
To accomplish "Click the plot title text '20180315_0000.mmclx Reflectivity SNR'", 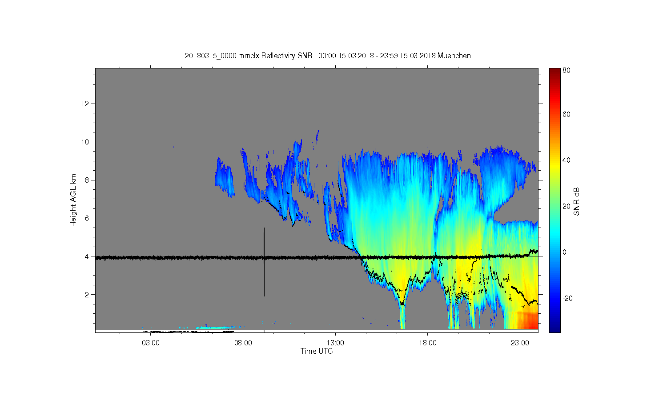I will pos(249,56).
